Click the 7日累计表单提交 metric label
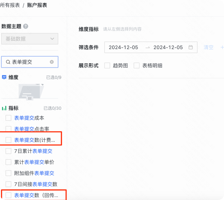The height and width of the screenshot is (200, 224). (33, 151)
